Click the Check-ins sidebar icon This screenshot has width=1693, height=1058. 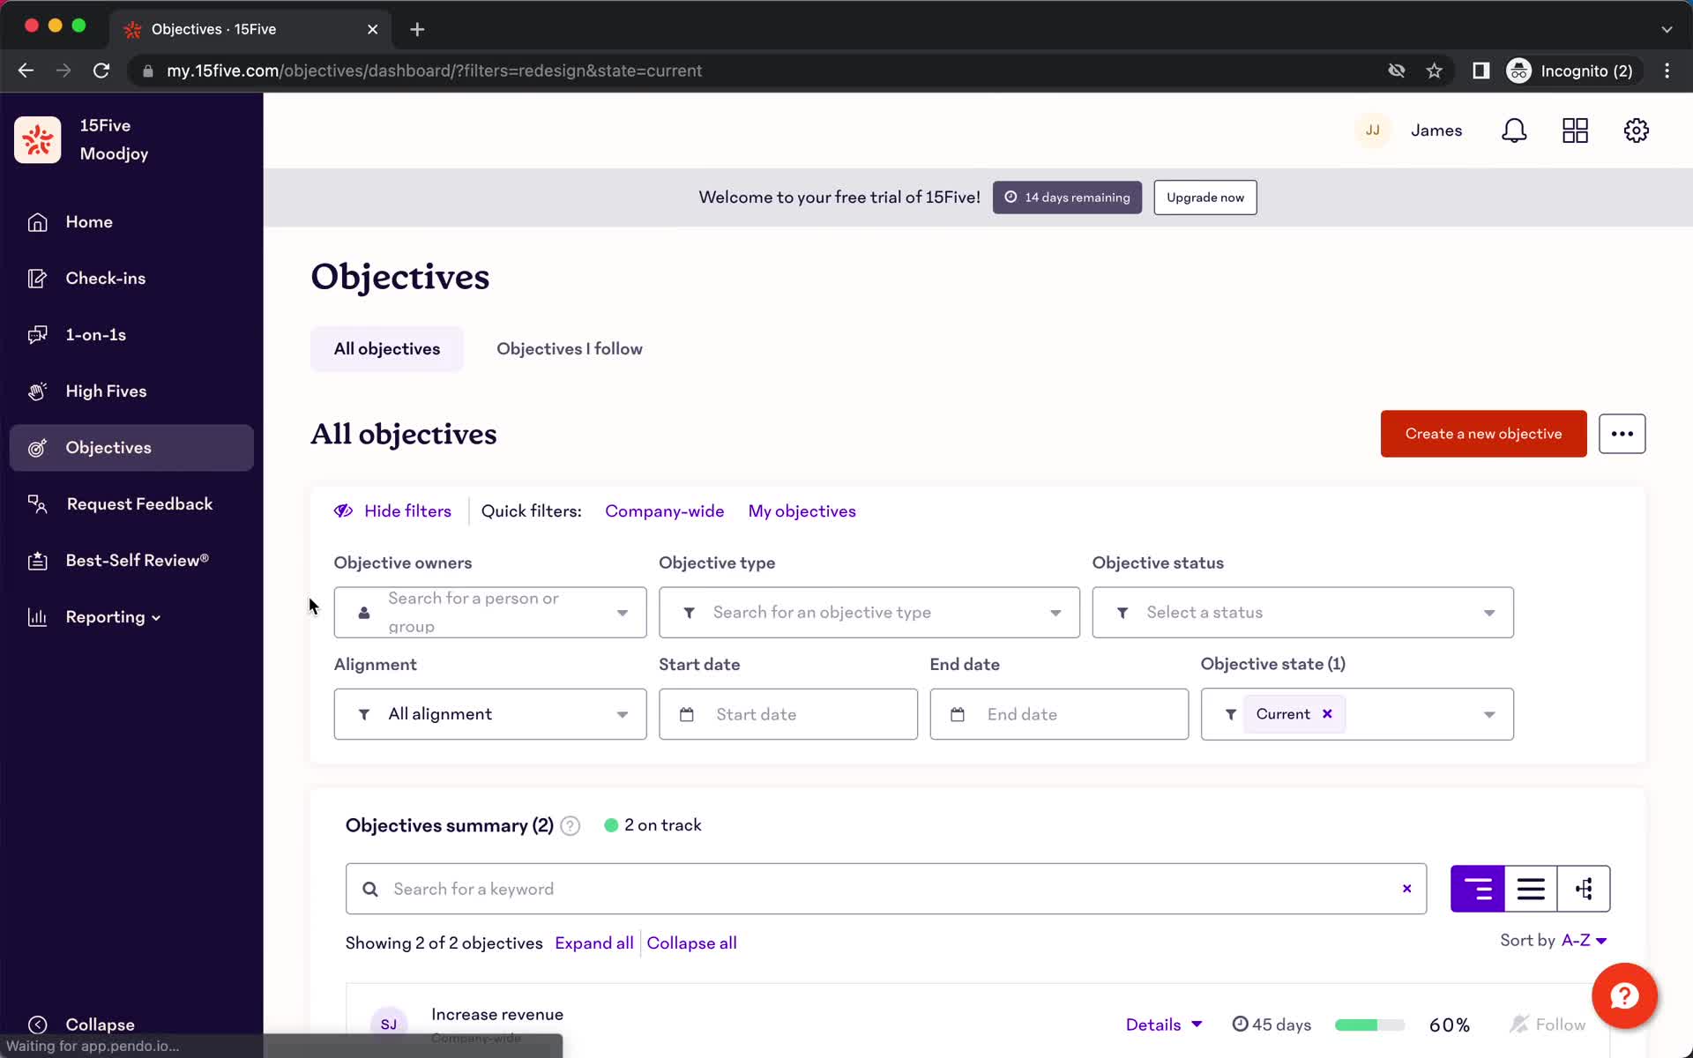[36, 278]
